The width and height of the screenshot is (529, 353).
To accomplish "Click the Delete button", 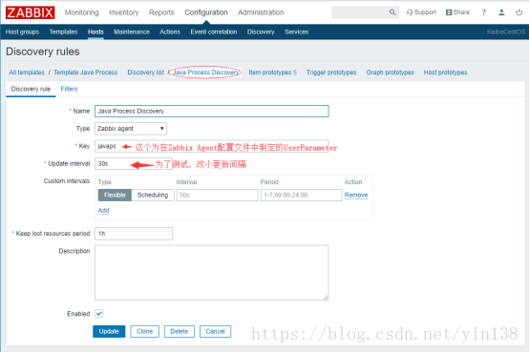I will (180, 331).
